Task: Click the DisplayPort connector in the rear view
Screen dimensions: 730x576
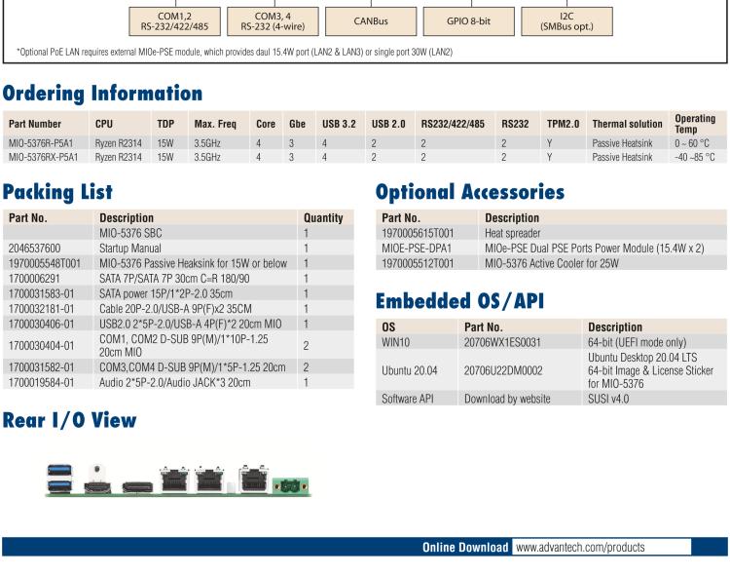Action: point(136,483)
